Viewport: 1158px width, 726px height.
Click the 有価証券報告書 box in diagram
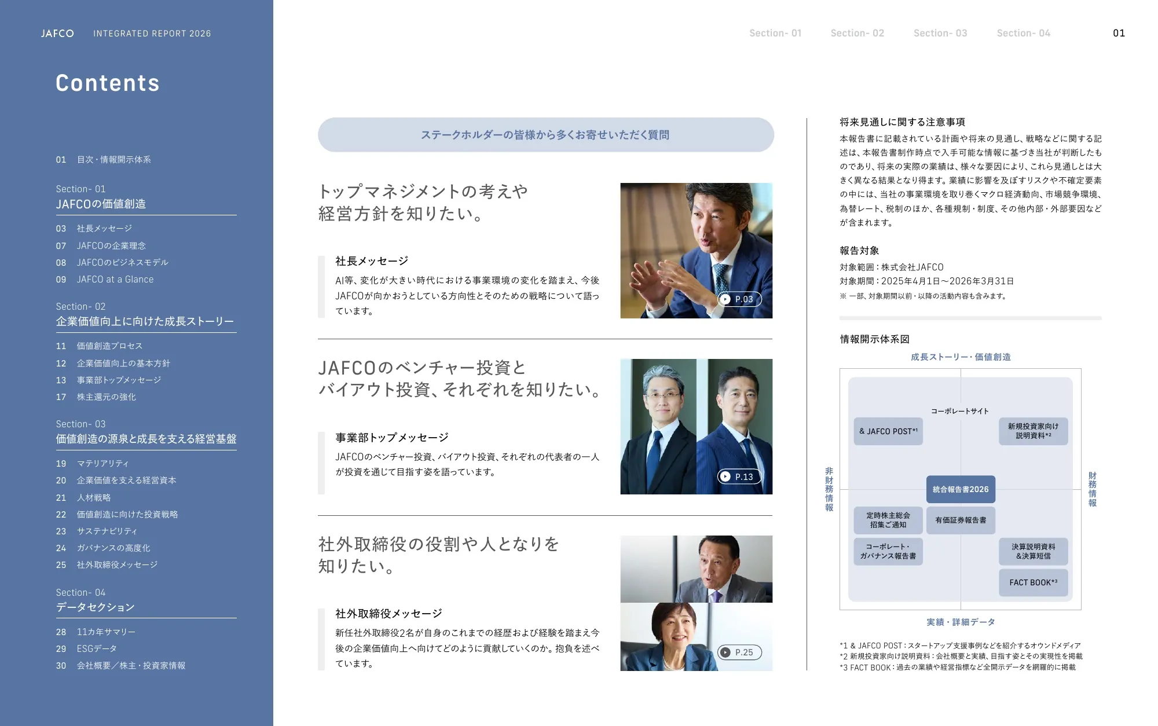click(x=961, y=520)
